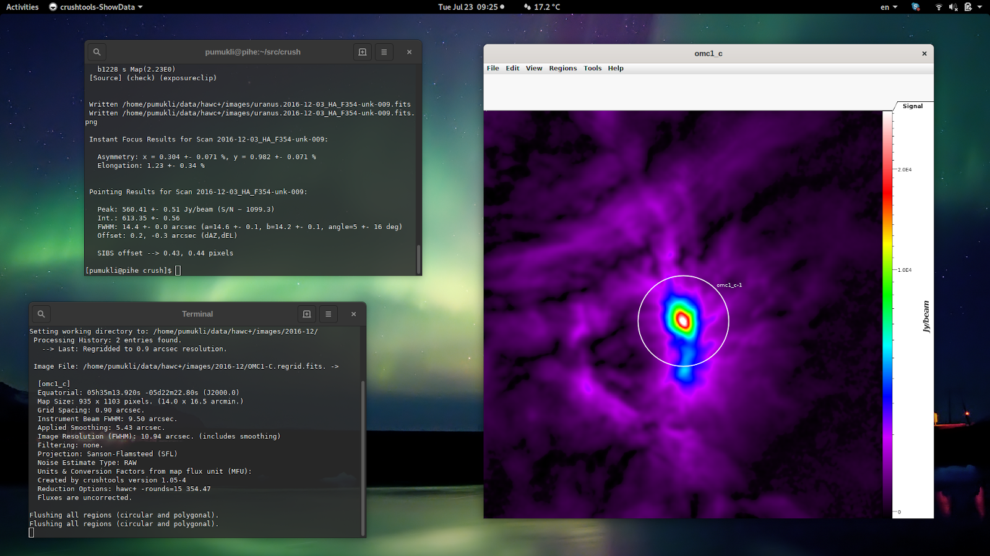Open hamburger menu in pumukli@pihe terminal
Viewport: 990px width, 556px height.
click(x=384, y=52)
